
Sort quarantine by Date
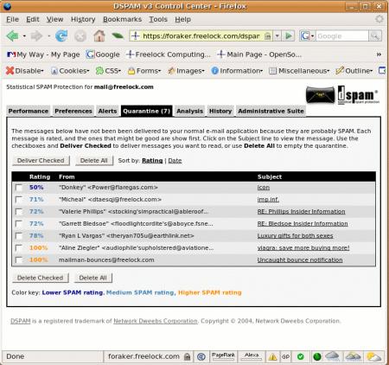175,161
